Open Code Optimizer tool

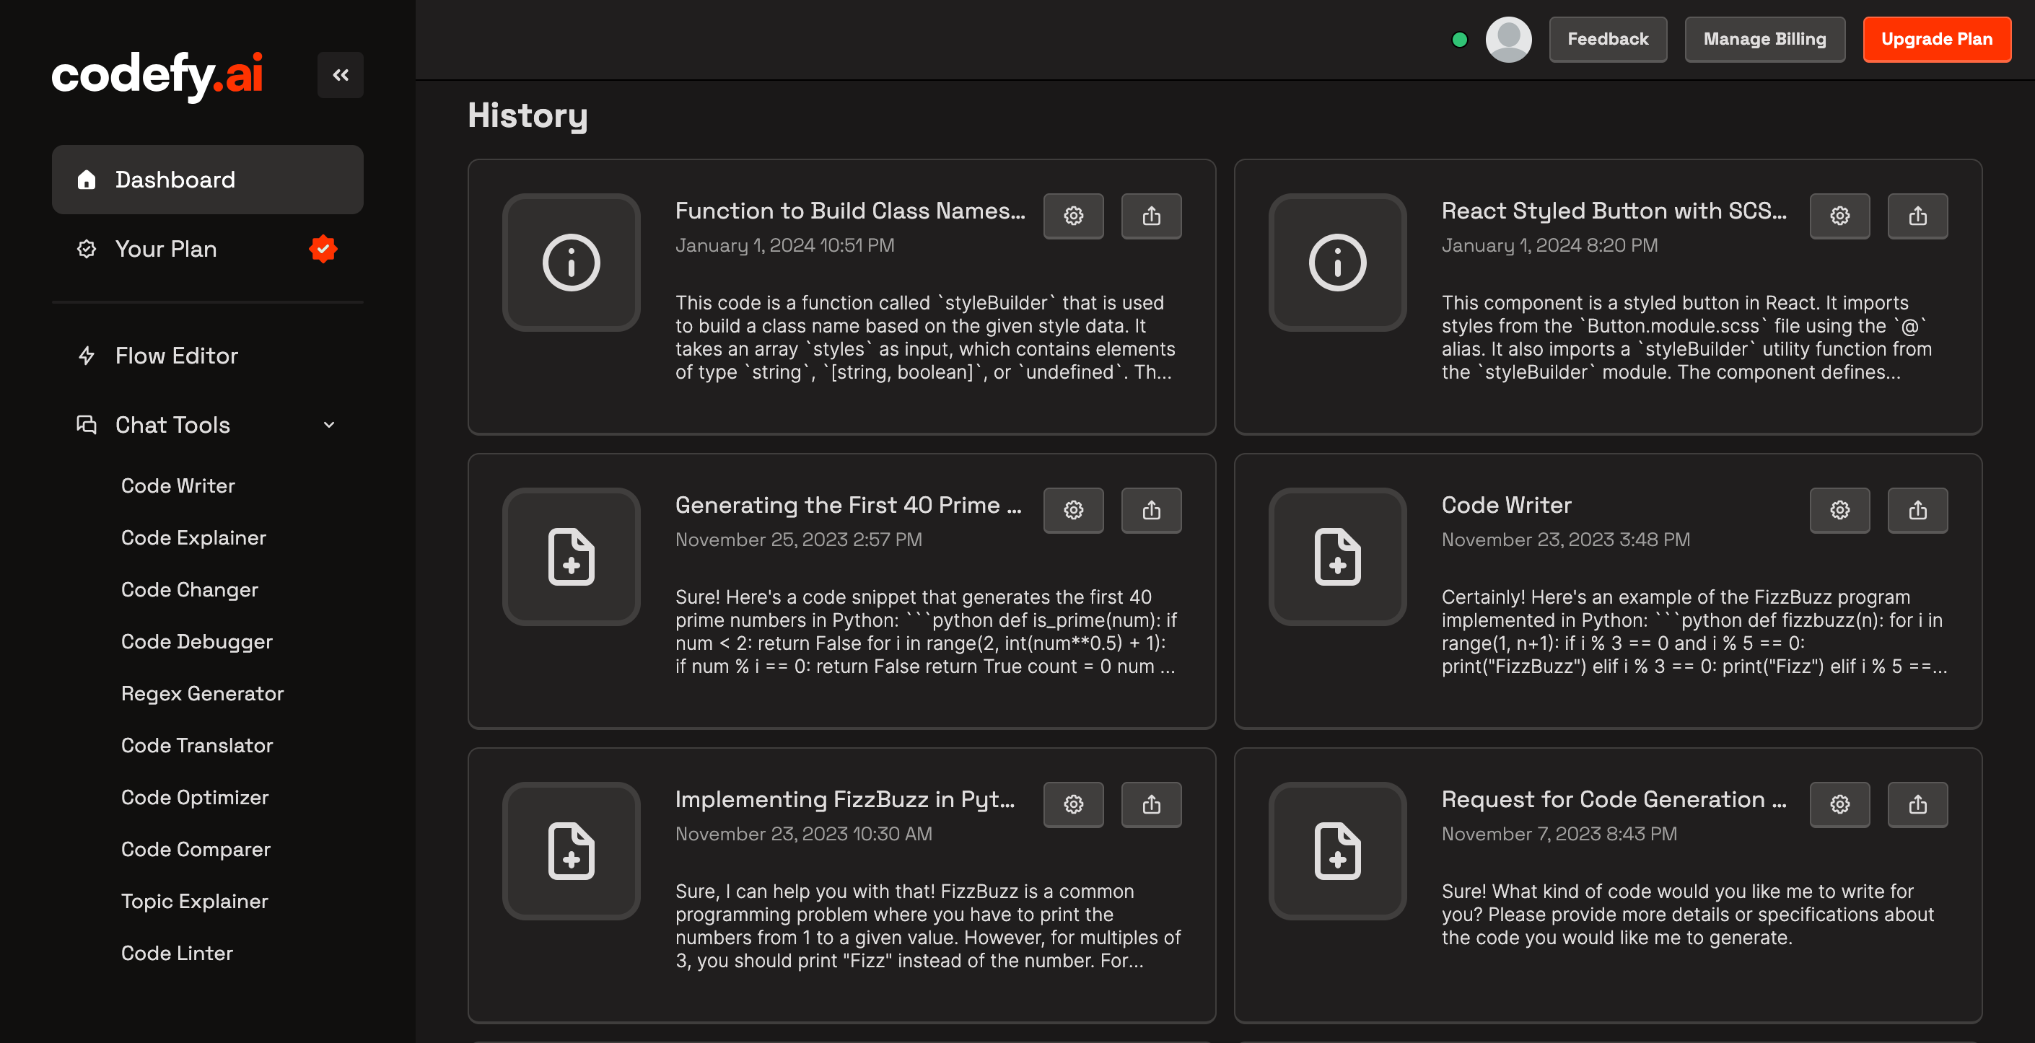click(x=195, y=798)
